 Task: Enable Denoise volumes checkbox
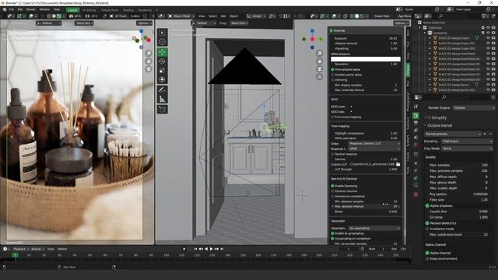(x=332, y=191)
